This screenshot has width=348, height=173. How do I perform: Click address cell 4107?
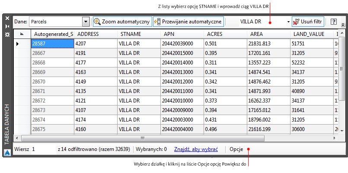pyautogui.click(x=96, y=110)
